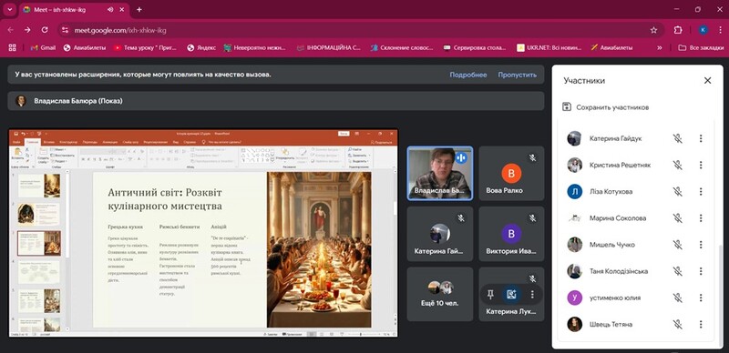Open three-dot menu for Кристина Решетняк

pyautogui.click(x=701, y=165)
